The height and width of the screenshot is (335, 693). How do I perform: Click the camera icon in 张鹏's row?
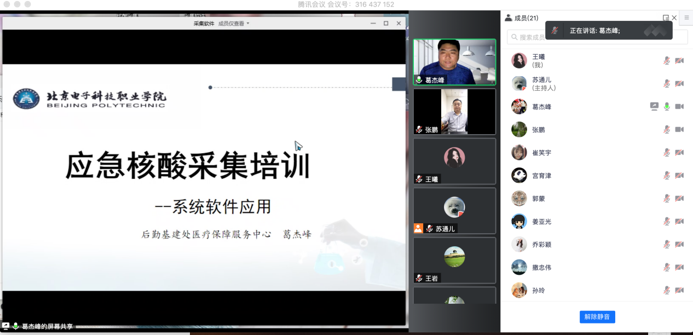coord(679,130)
